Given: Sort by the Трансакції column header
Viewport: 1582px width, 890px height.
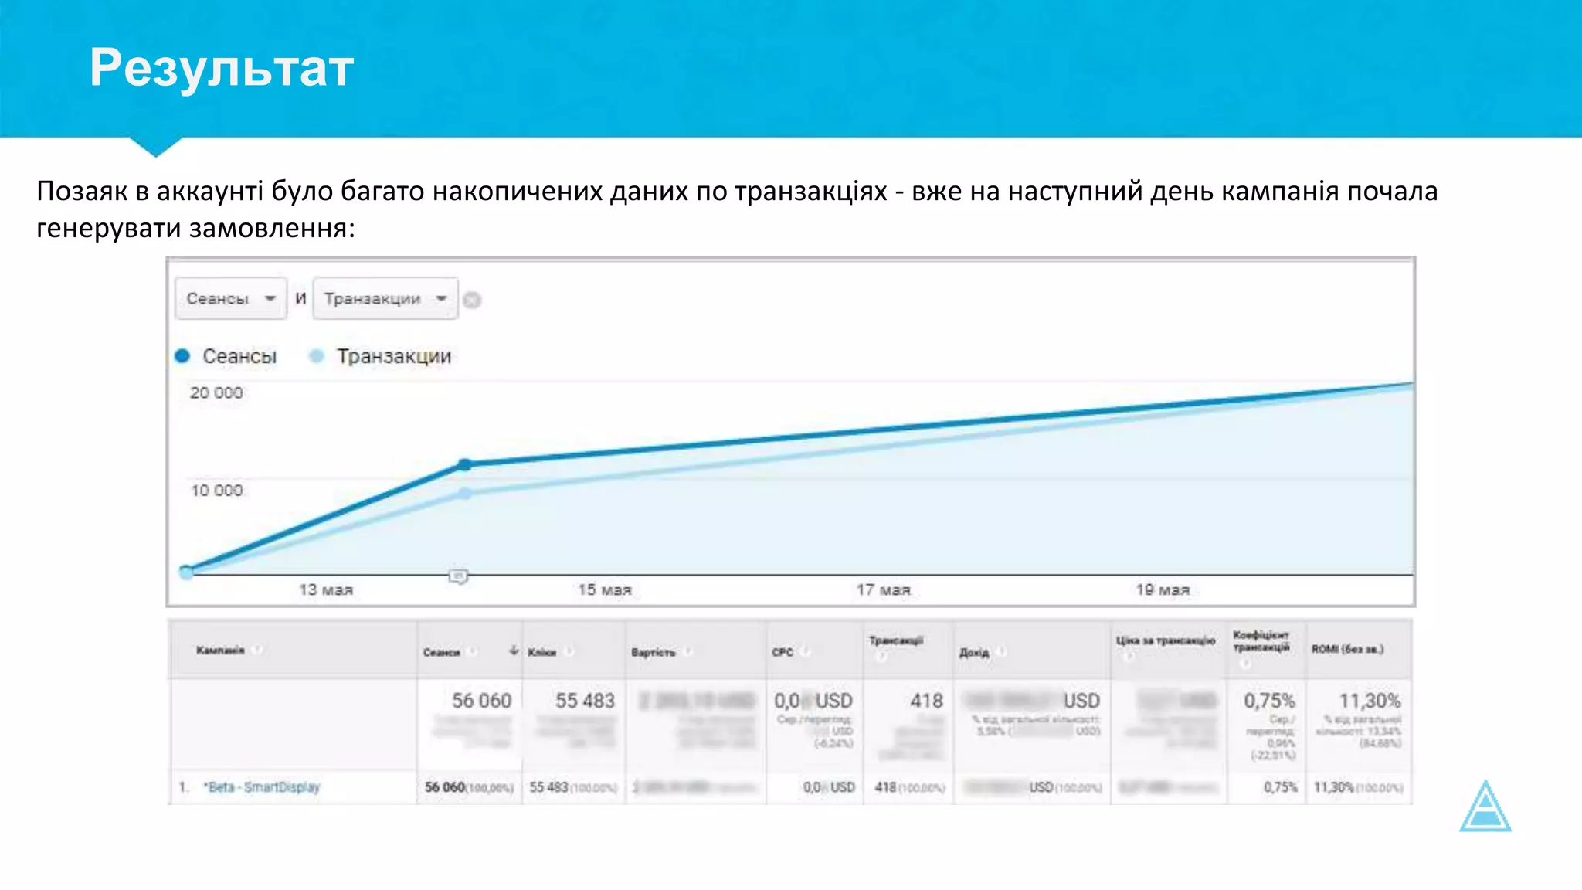Looking at the screenshot, I should coord(896,640).
